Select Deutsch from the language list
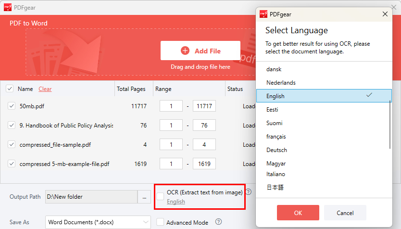The width and height of the screenshot is (401, 229). pyautogui.click(x=276, y=150)
